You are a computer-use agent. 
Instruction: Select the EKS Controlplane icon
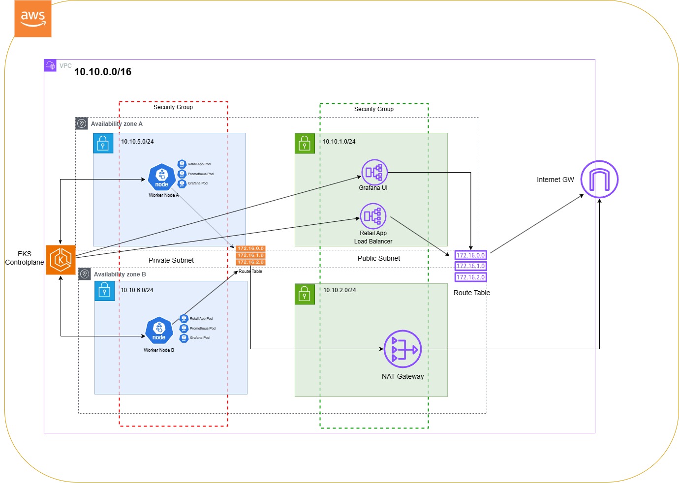tap(61, 260)
